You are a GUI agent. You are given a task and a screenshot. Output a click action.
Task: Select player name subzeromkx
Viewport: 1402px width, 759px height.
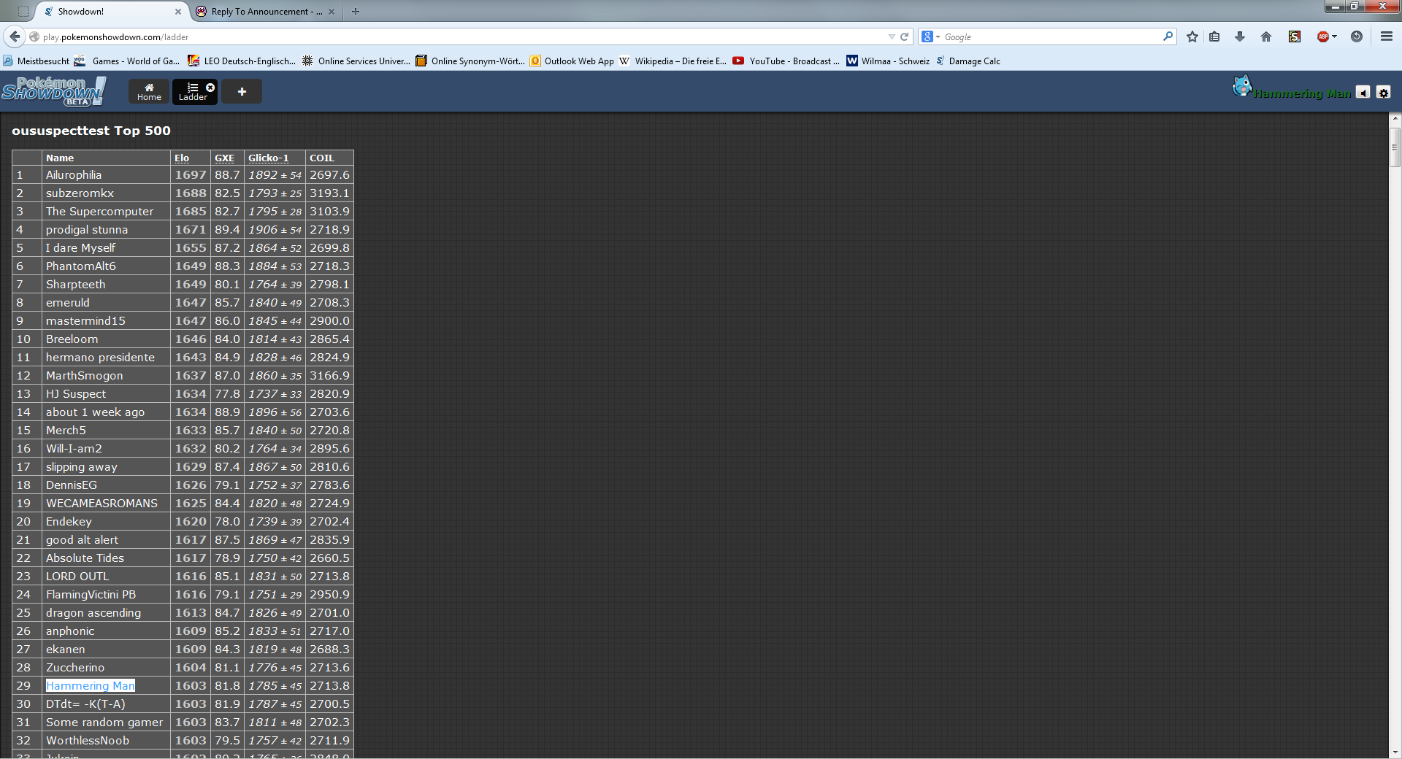(80, 193)
